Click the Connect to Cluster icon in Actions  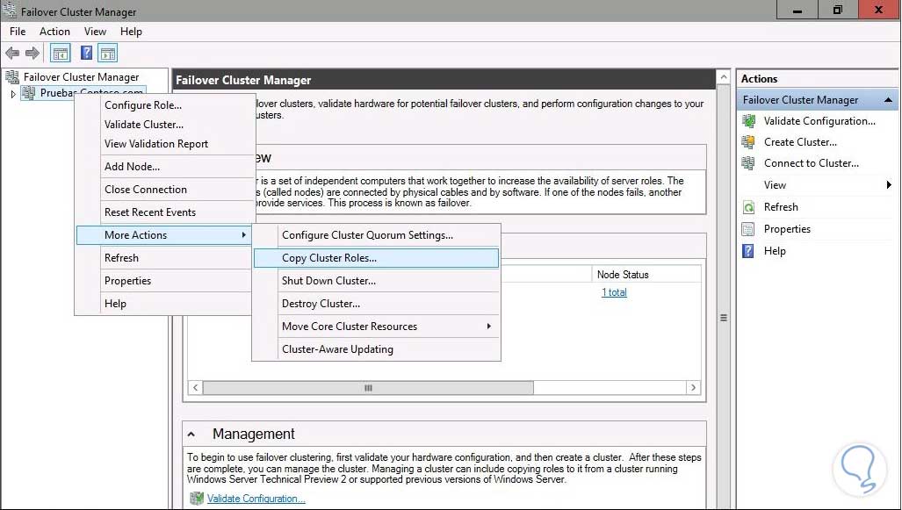click(748, 163)
